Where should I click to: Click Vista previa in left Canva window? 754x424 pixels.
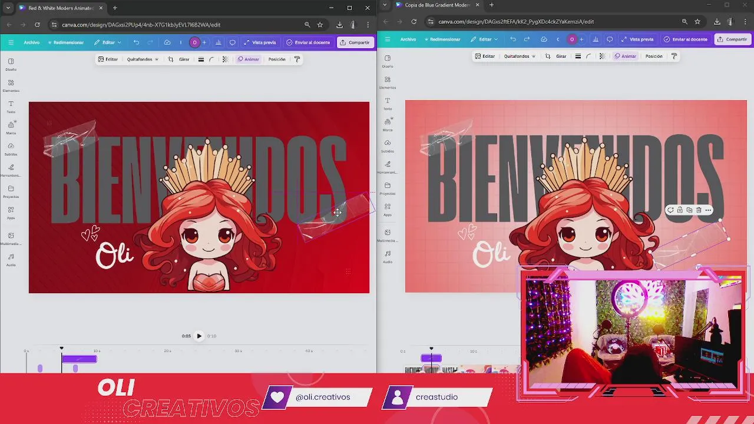coord(260,42)
